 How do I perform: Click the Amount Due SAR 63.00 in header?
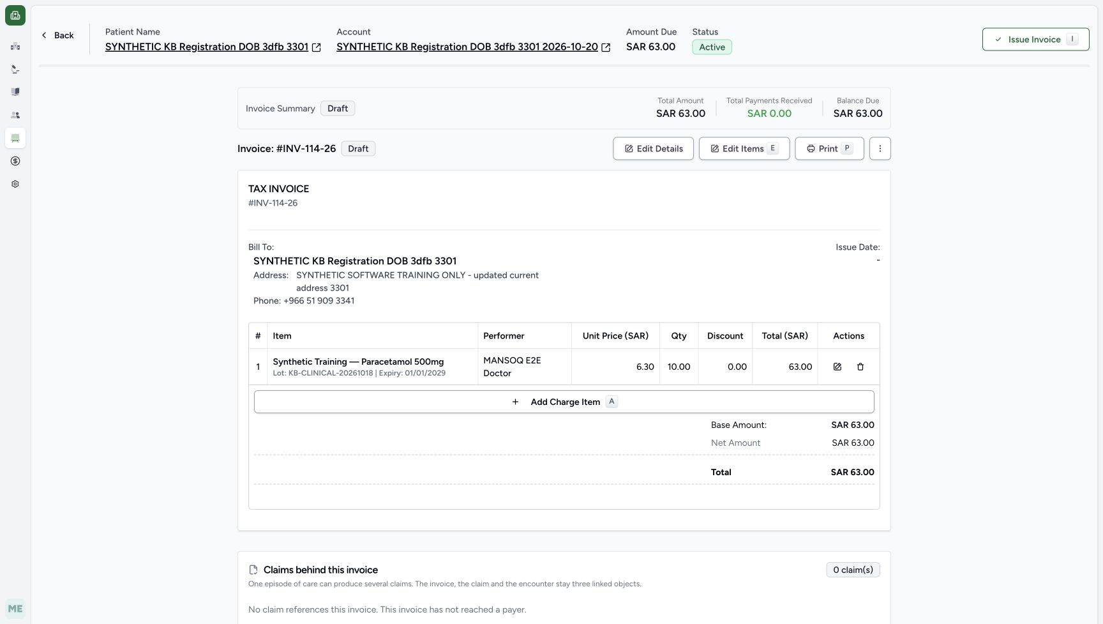650,47
